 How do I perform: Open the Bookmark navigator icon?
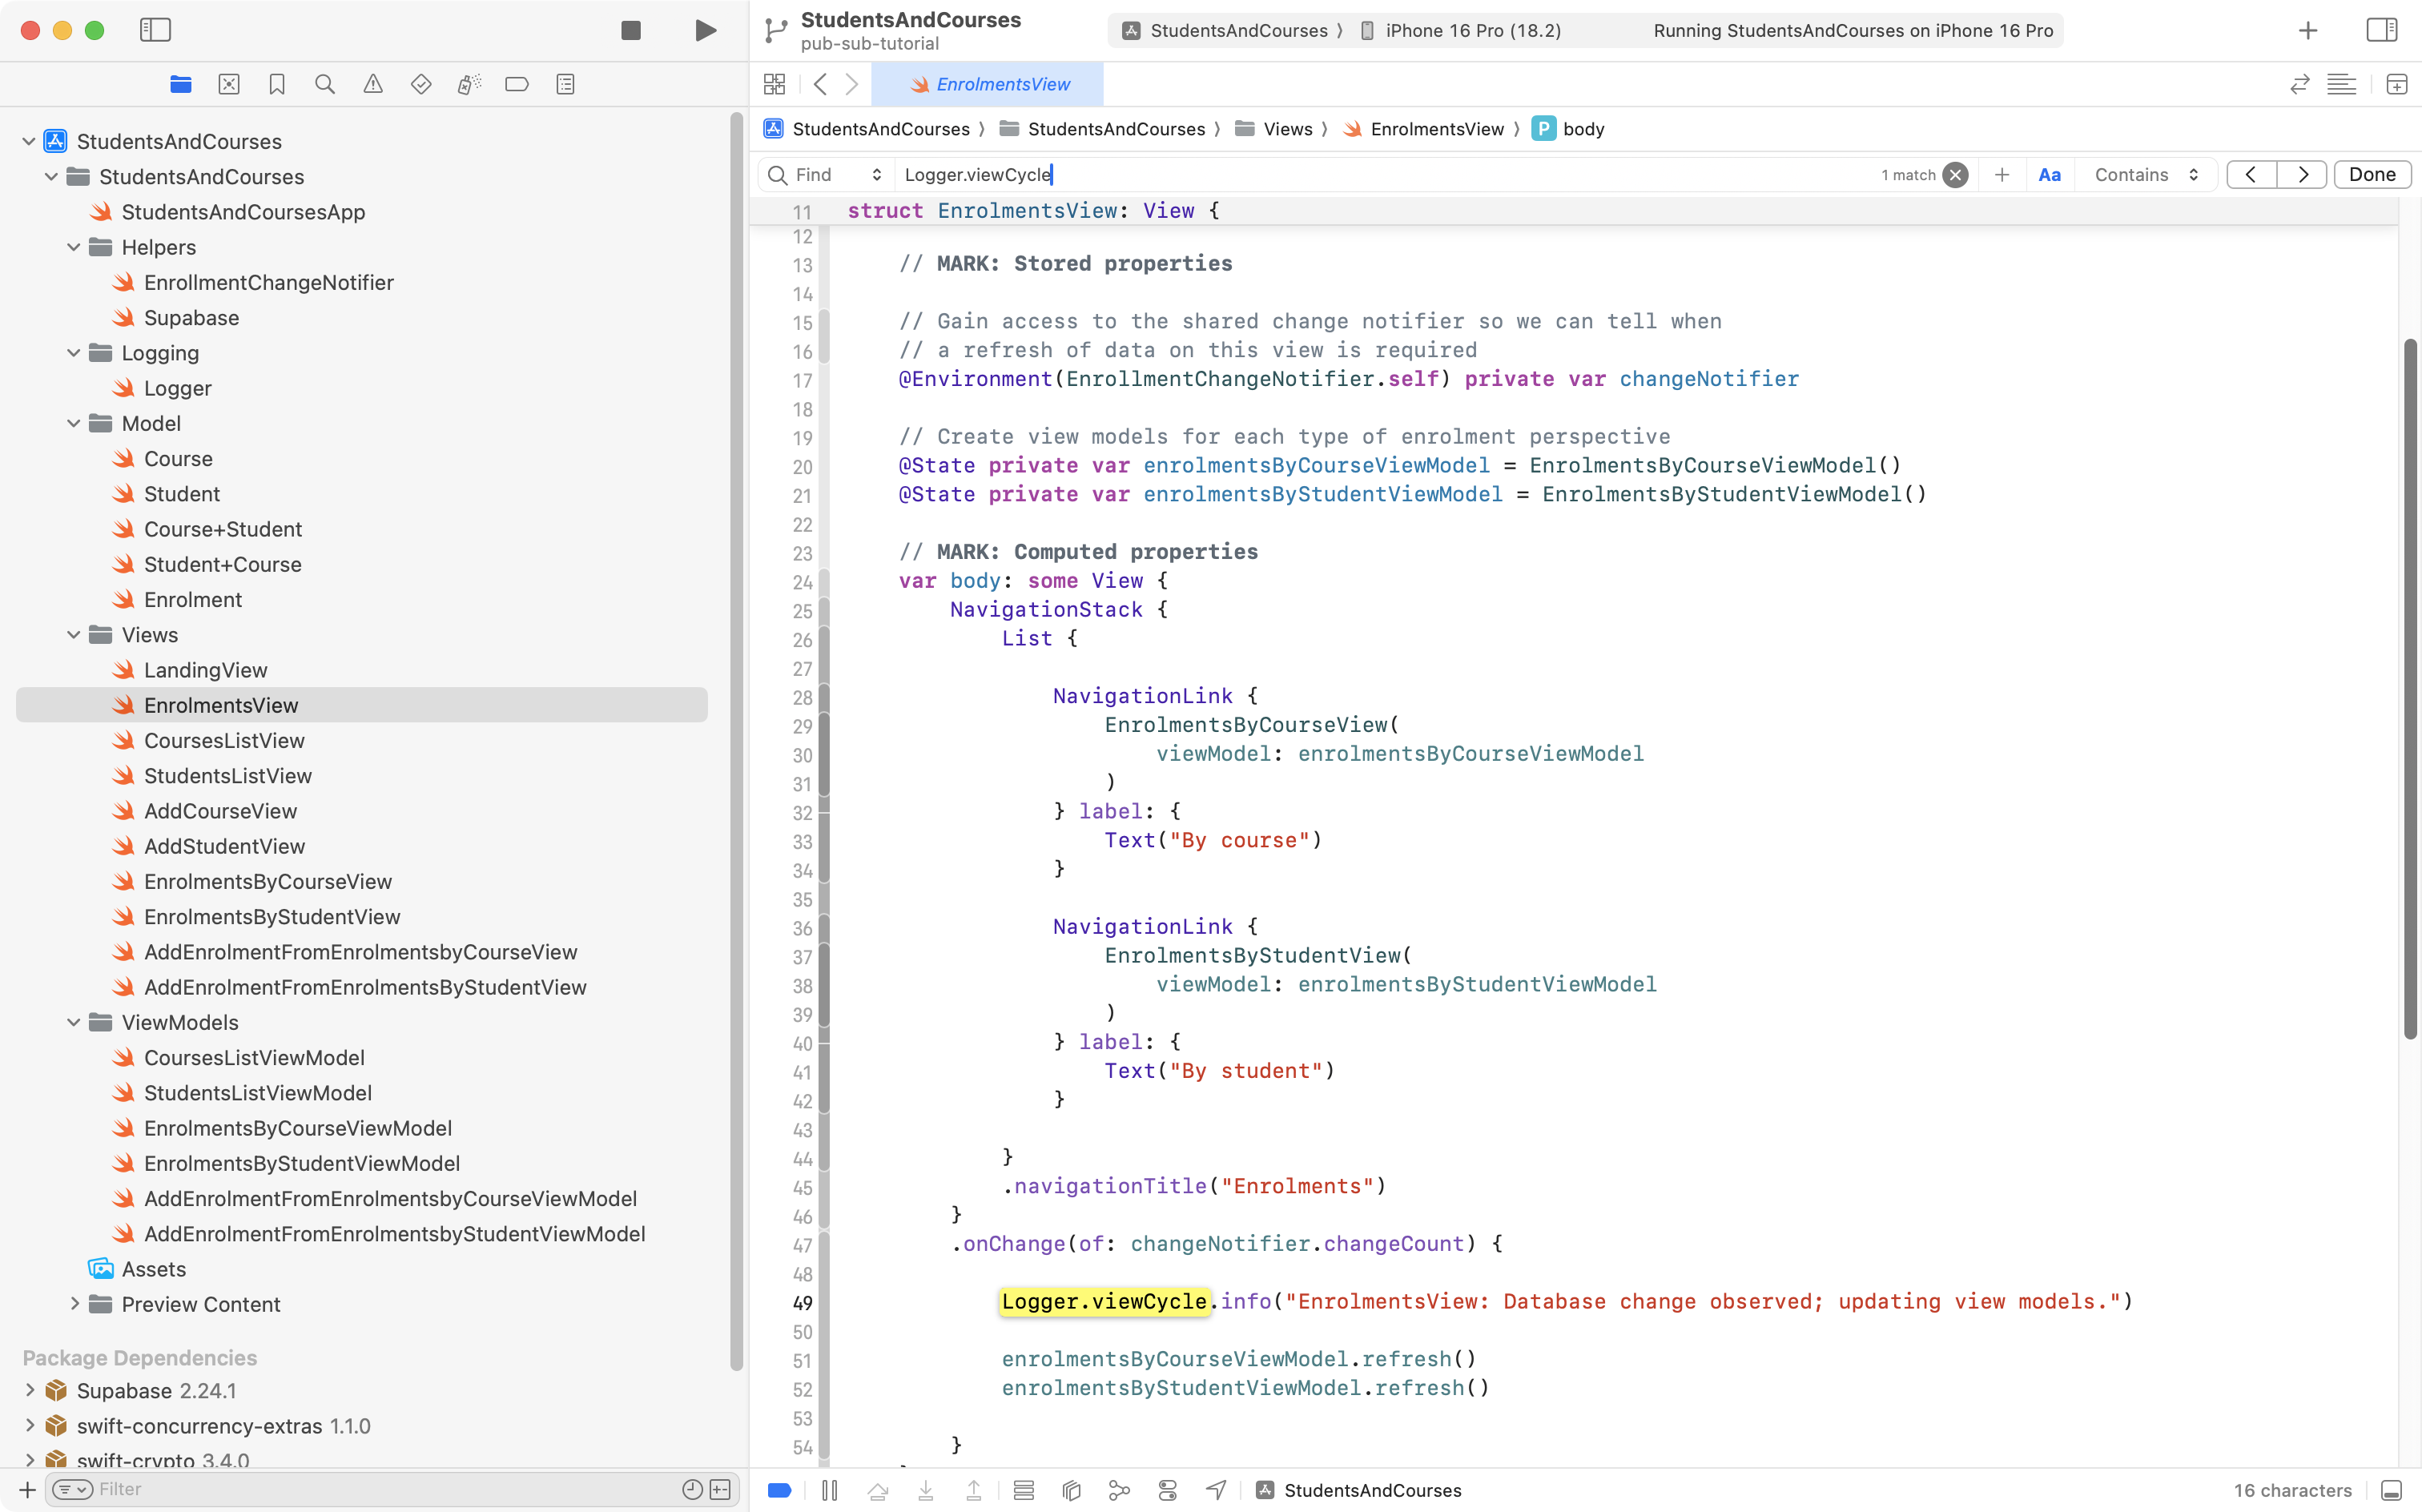pos(277,84)
